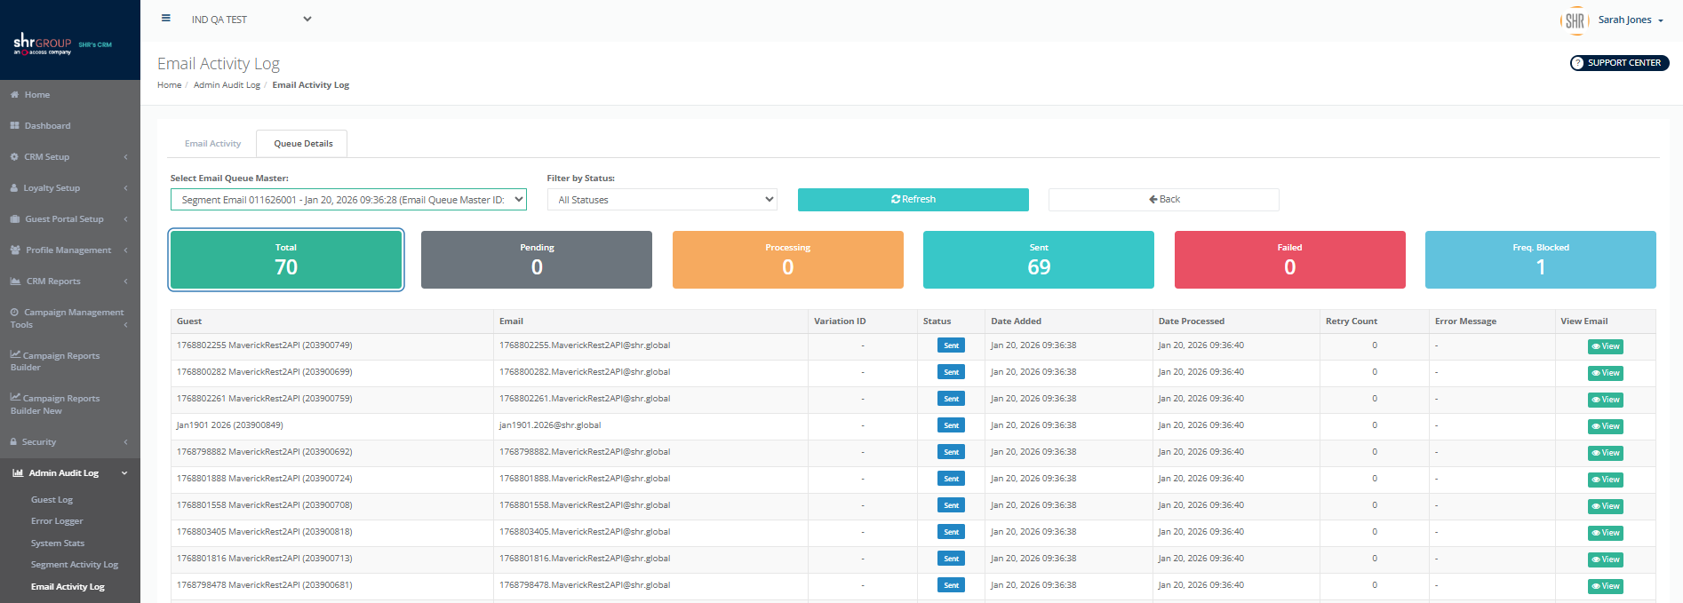Open System Stats submenu item

click(58, 543)
